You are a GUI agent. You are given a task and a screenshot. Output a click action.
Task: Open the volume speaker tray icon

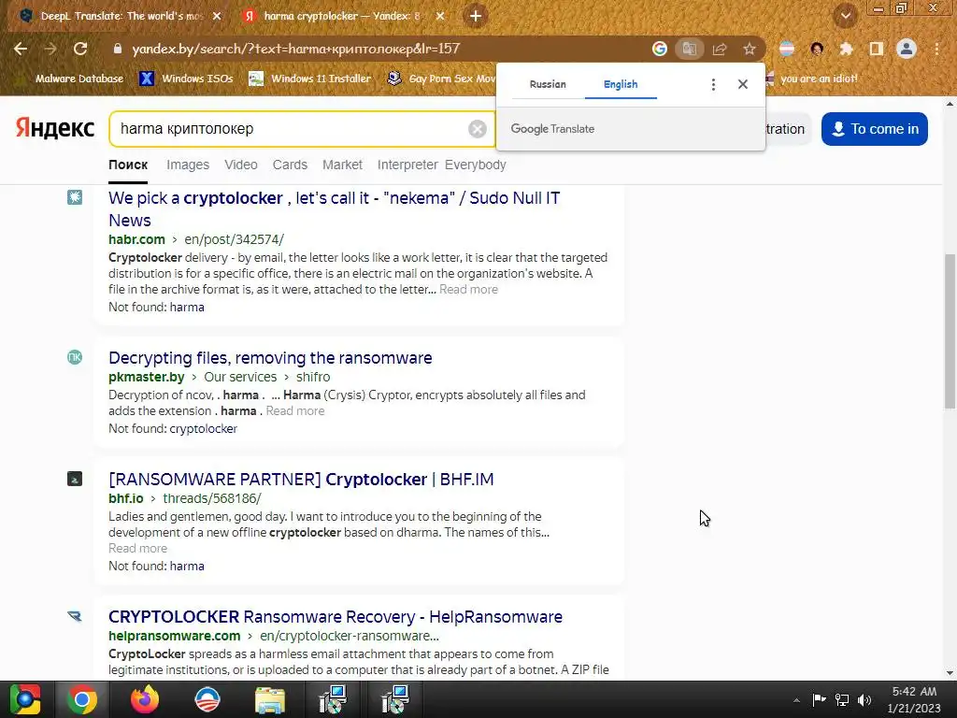click(x=864, y=699)
